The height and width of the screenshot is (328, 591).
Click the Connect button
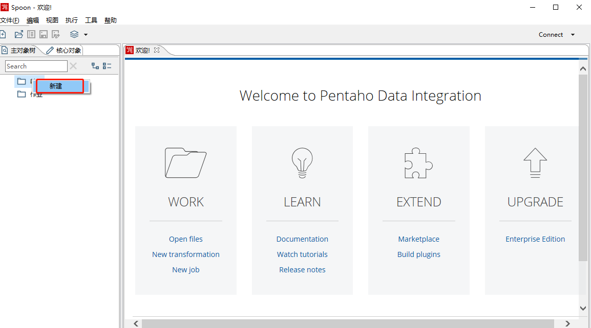tap(551, 35)
